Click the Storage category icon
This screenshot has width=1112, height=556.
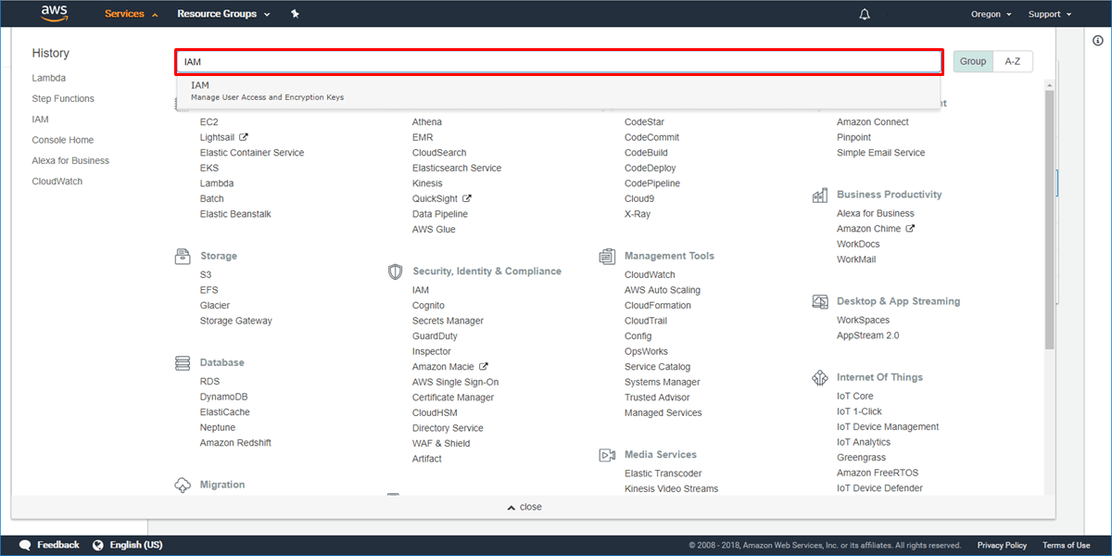pyautogui.click(x=182, y=256)
